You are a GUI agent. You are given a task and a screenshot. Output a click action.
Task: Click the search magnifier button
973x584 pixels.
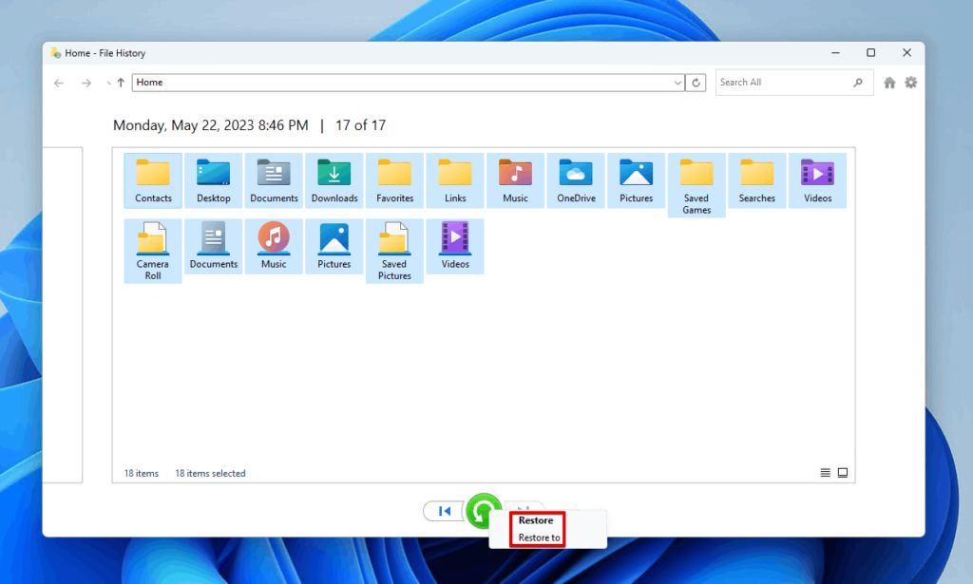coord(858,82)
